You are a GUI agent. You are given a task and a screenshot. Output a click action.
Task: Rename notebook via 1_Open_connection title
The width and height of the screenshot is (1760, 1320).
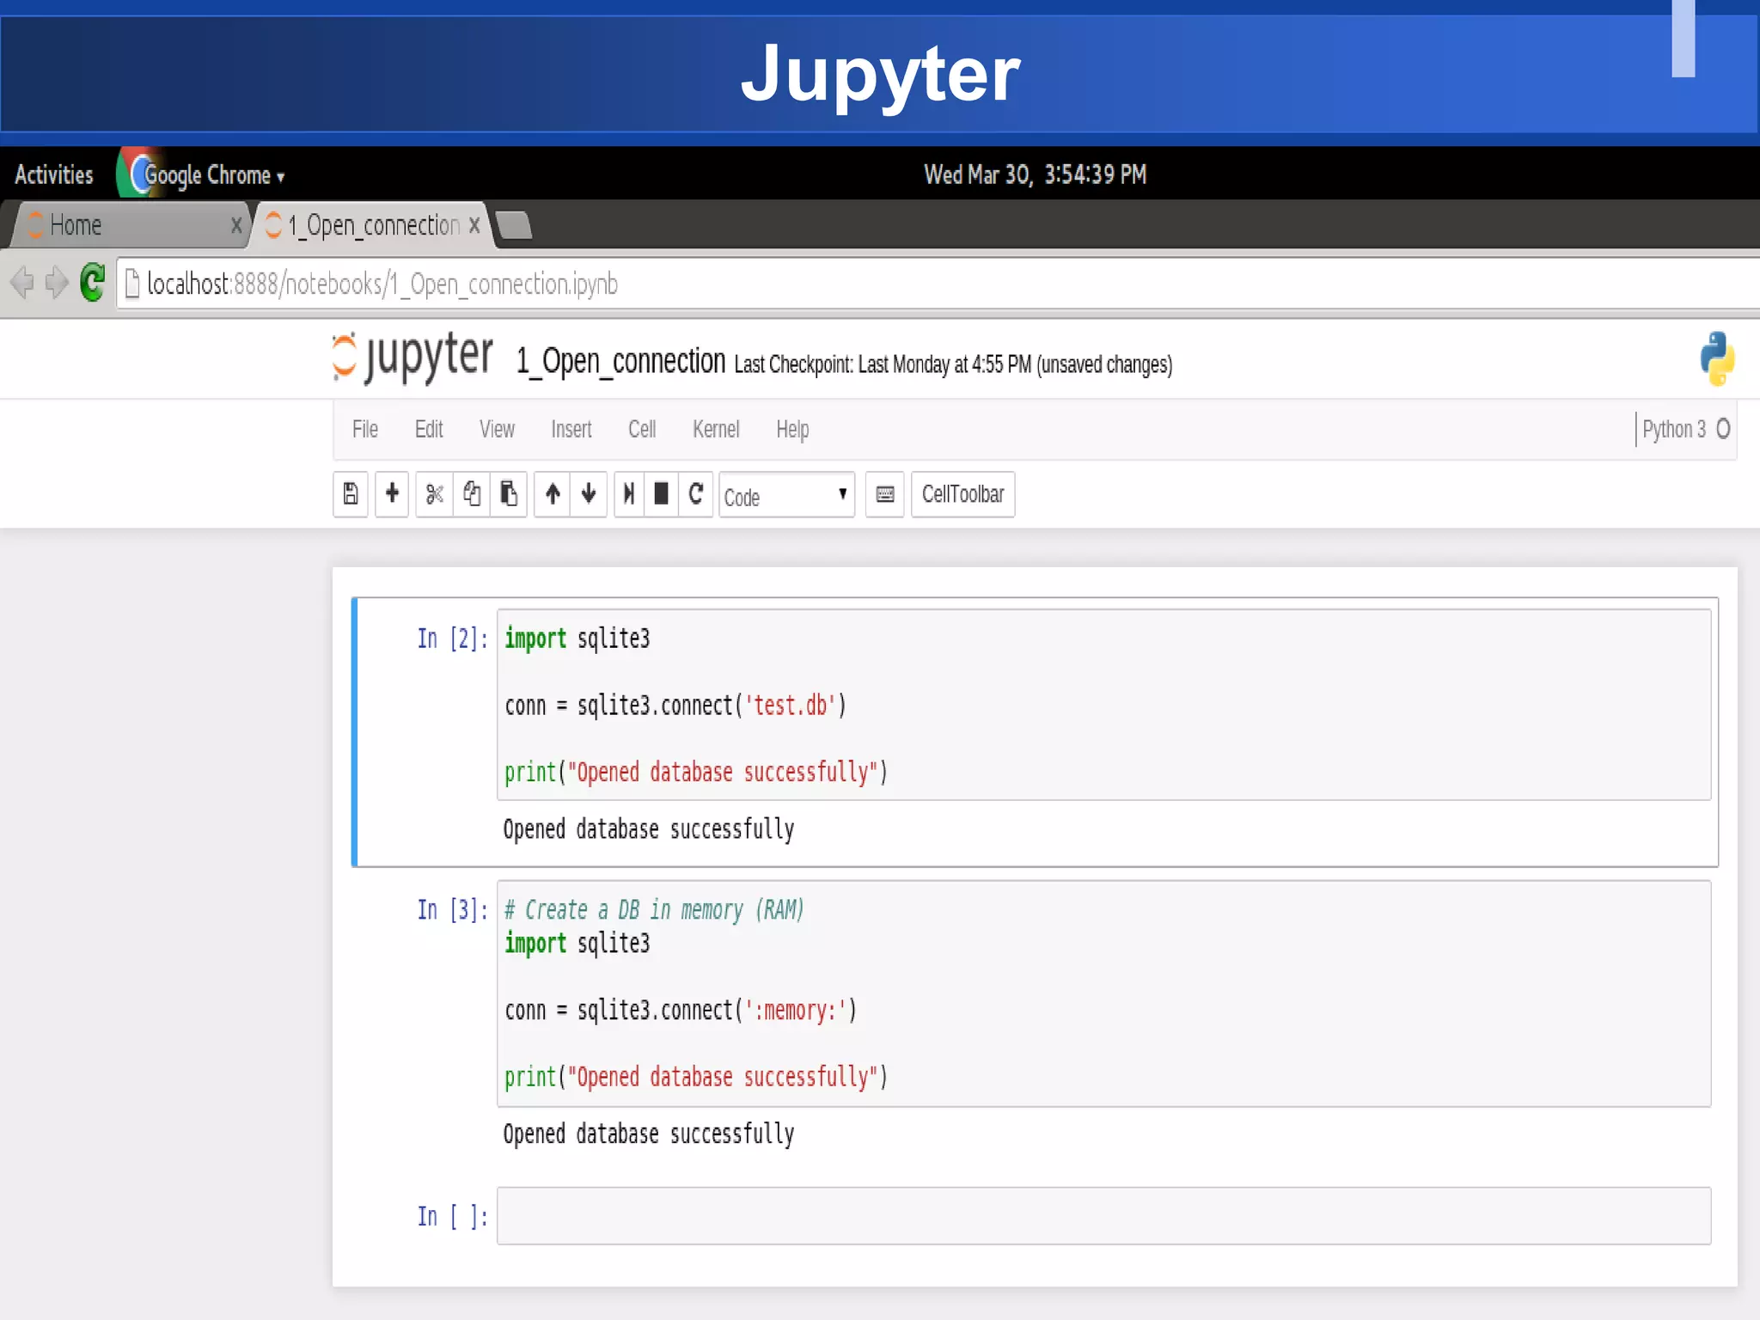click(620, 362)
